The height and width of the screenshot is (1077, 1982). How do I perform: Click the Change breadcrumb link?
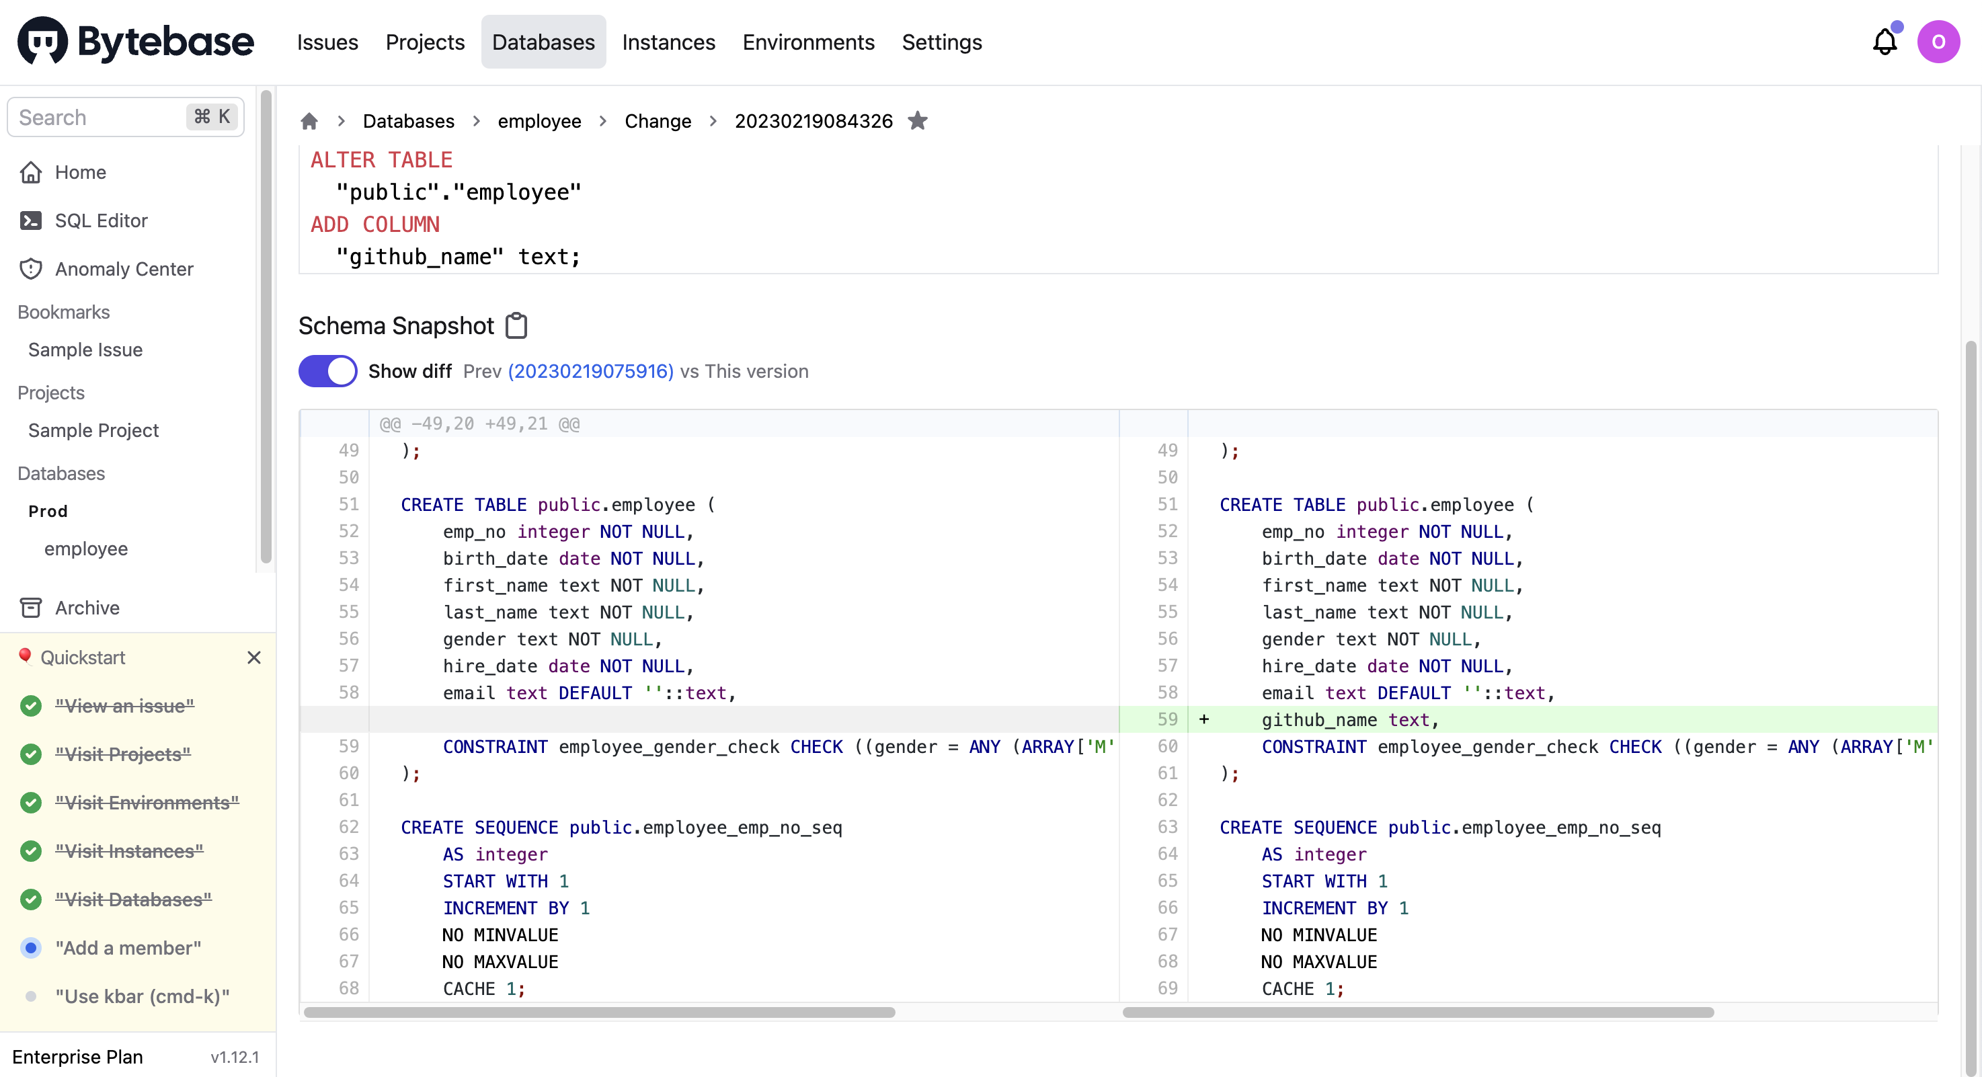657,122
